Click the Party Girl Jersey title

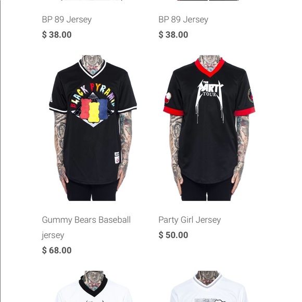point(190,220)
